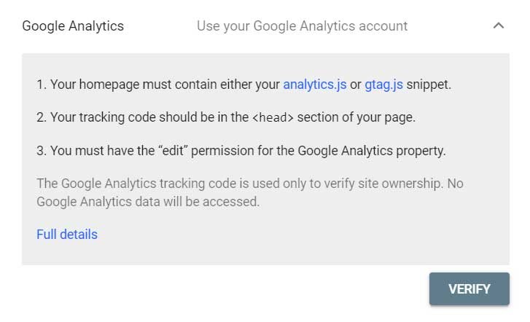This screenshot has height=322, width=530.
Task: Click the list number "1." marker
Action: [41, 85]
